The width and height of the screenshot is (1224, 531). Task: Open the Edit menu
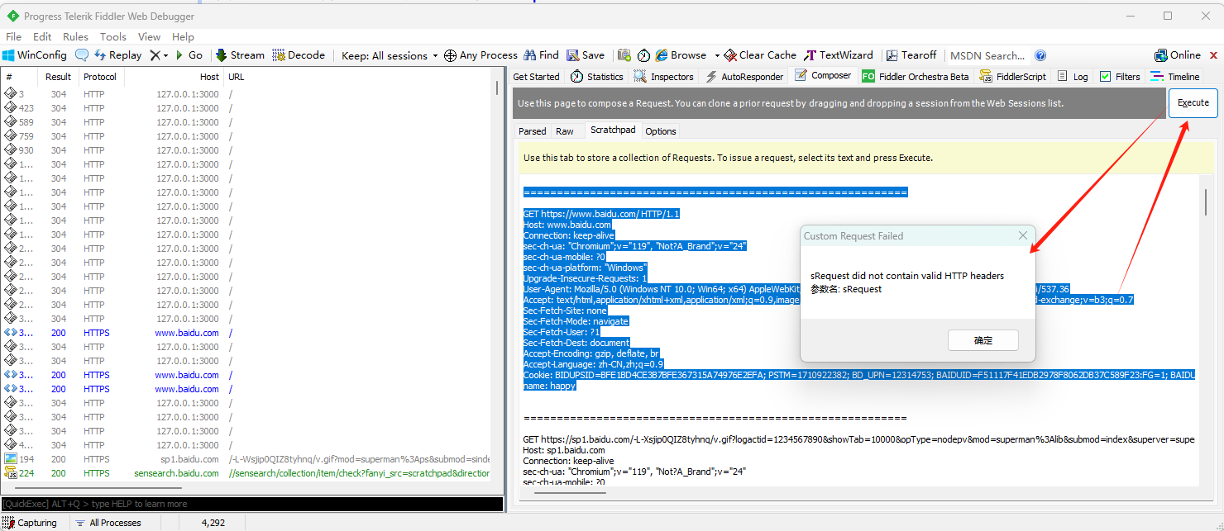42,36
